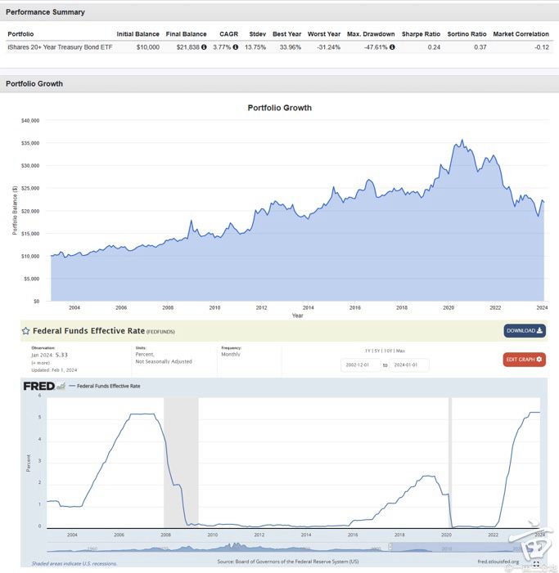Click the 'Shaded areas indicate U.S. recessions' note
Viewport: 559px width, 573px height.
point(74,563)
